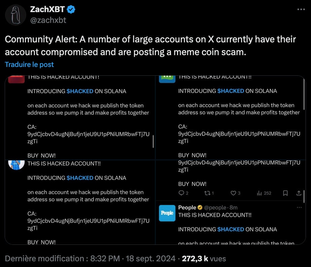Open the People account's blue avatar
Screen dimensions: 311x267
pos(167,213)
